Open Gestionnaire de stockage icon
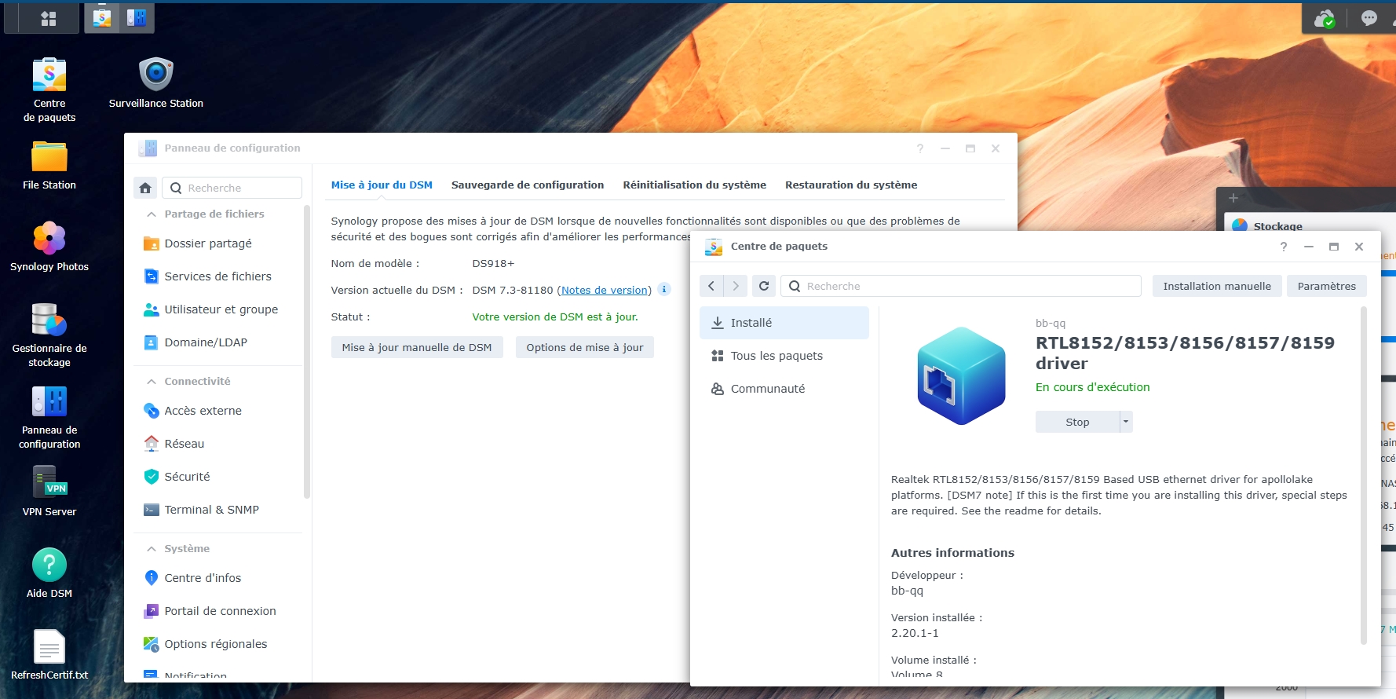Image resolution: width=1396 pixels, height=699 pixels. 49,320
